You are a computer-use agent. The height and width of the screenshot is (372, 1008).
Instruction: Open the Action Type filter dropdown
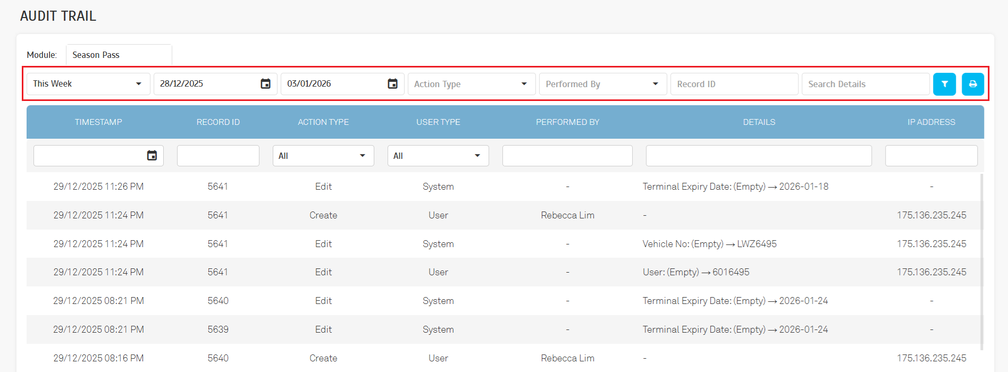471,84
